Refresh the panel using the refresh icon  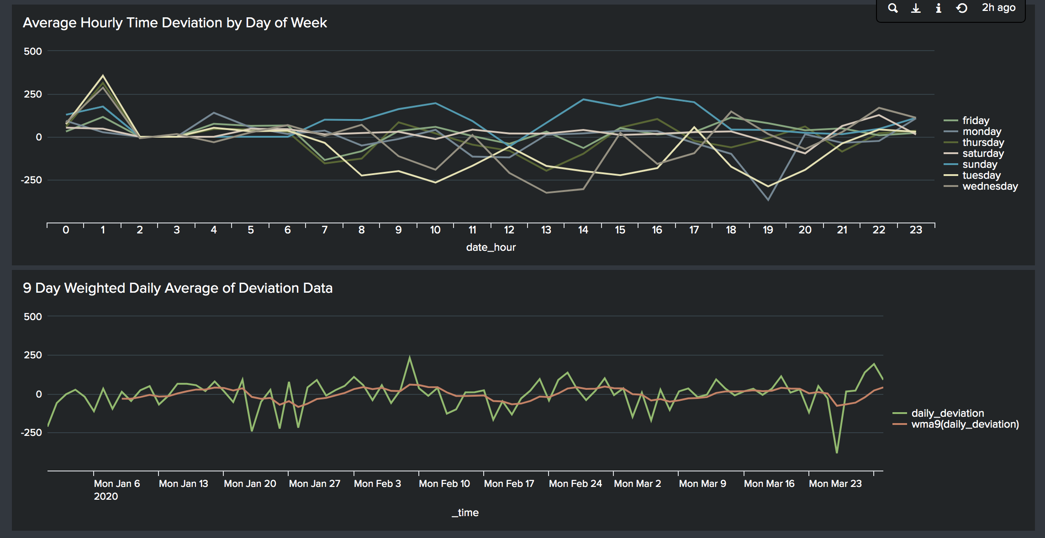coord(961,7)
